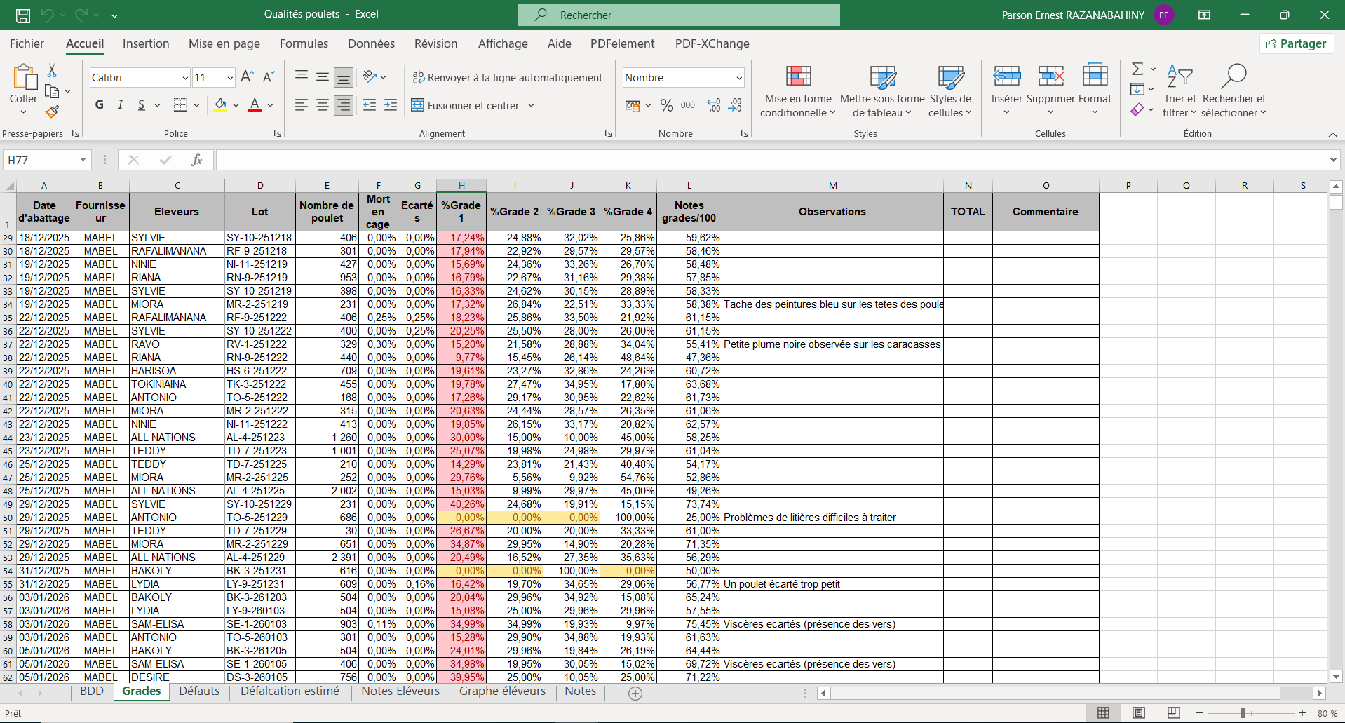Image resolution: width=1345 pixels, height=723 pixels.
Task: Click the zoom slider in status bar
Action: [x=1242, y=713]
